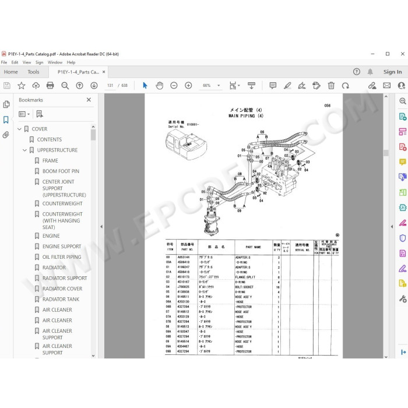Click search tools magnifier in right pane
408x408 pixels.
[x=403, y=101]
